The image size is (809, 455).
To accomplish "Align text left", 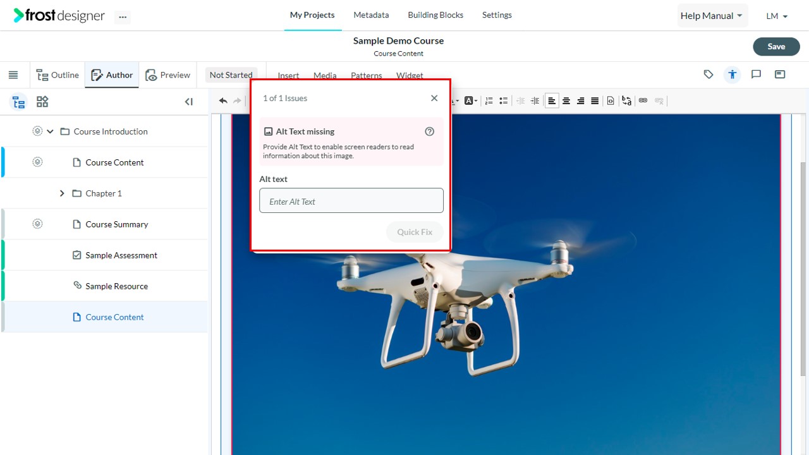I will click(x=552, y=100).
